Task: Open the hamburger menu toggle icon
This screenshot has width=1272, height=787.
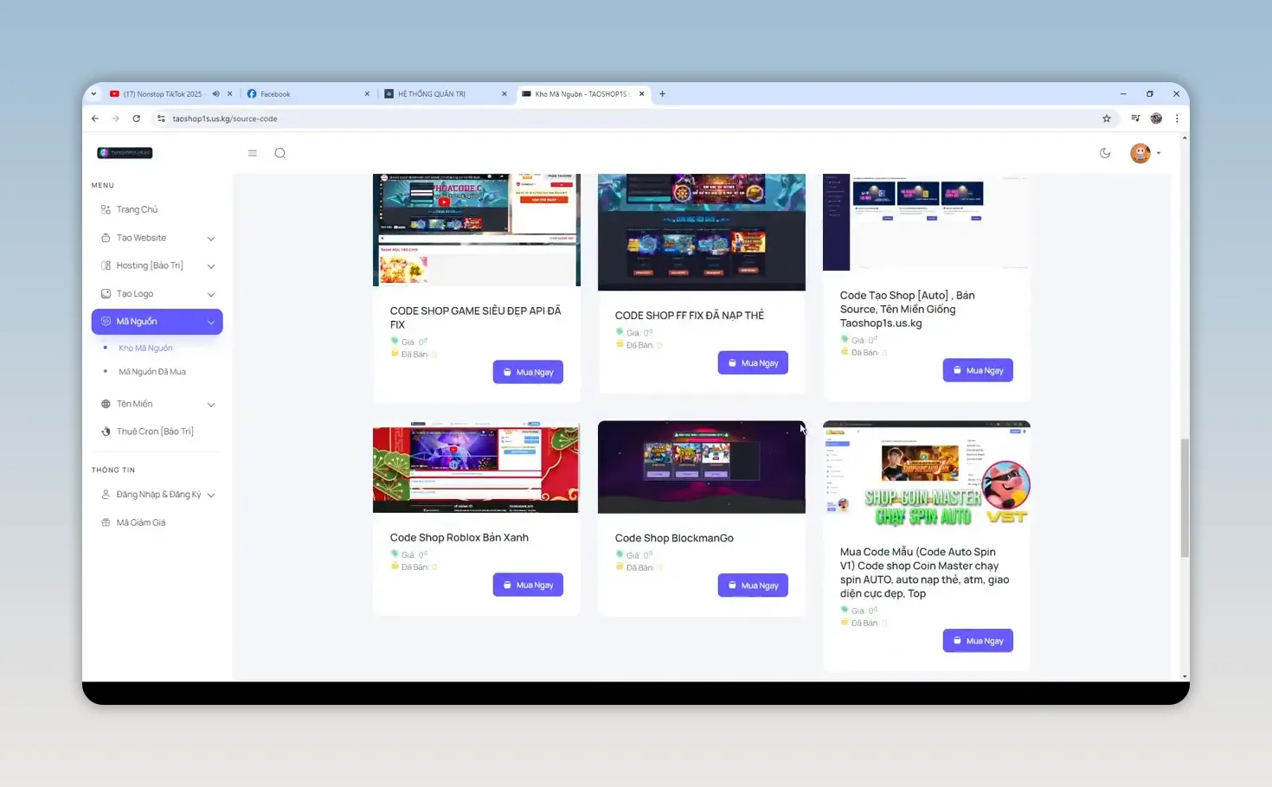Action: click(253, 153)
